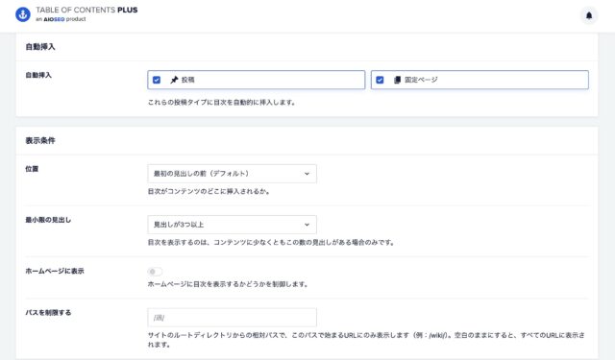
Task: Click the pushpin icon beside 投稿
Action: click(x=174, y=80)
